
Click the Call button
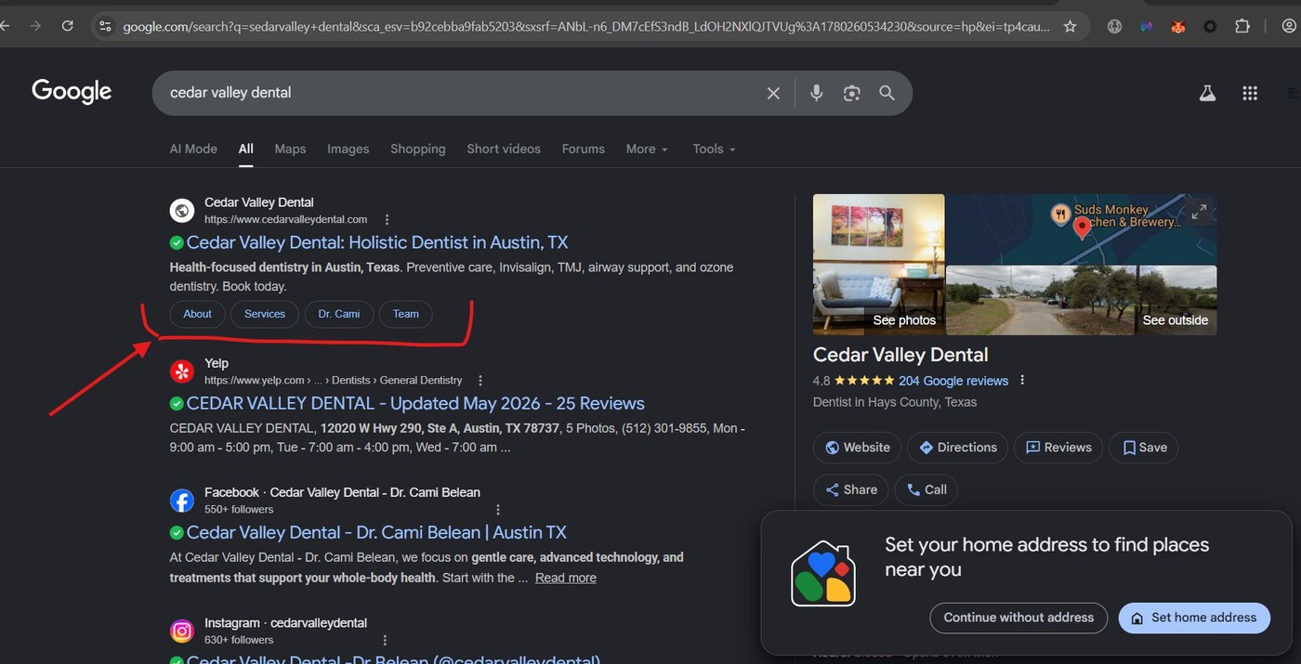click(x=926, y=490)
